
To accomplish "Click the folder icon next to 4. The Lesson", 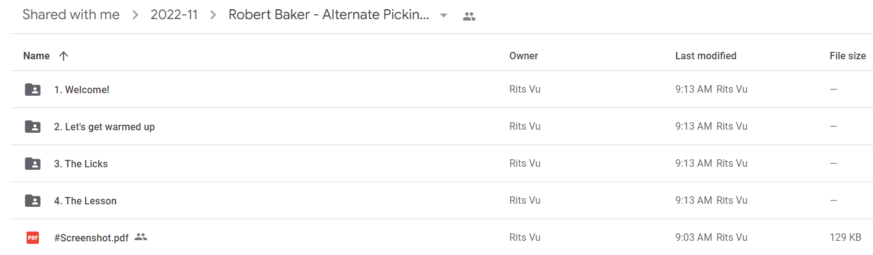I will 33,201.
